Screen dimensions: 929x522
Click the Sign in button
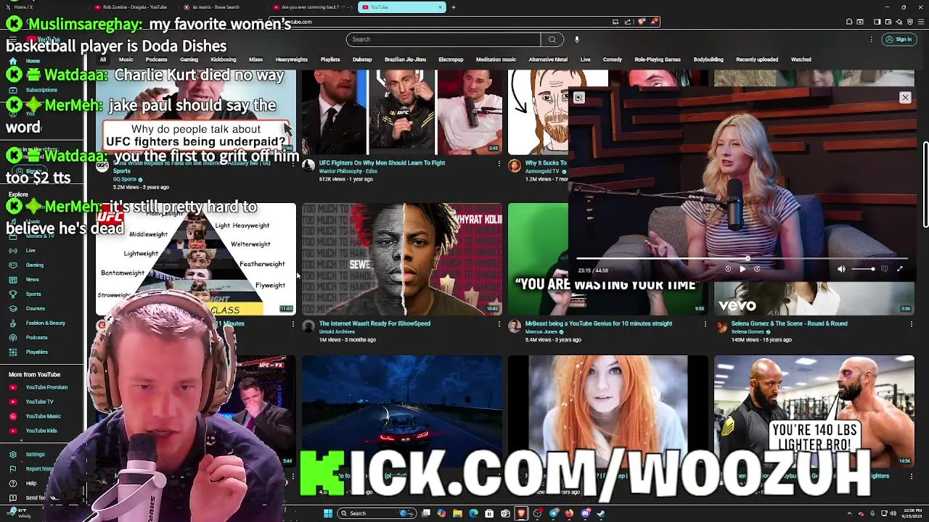(x=899, y=39)
